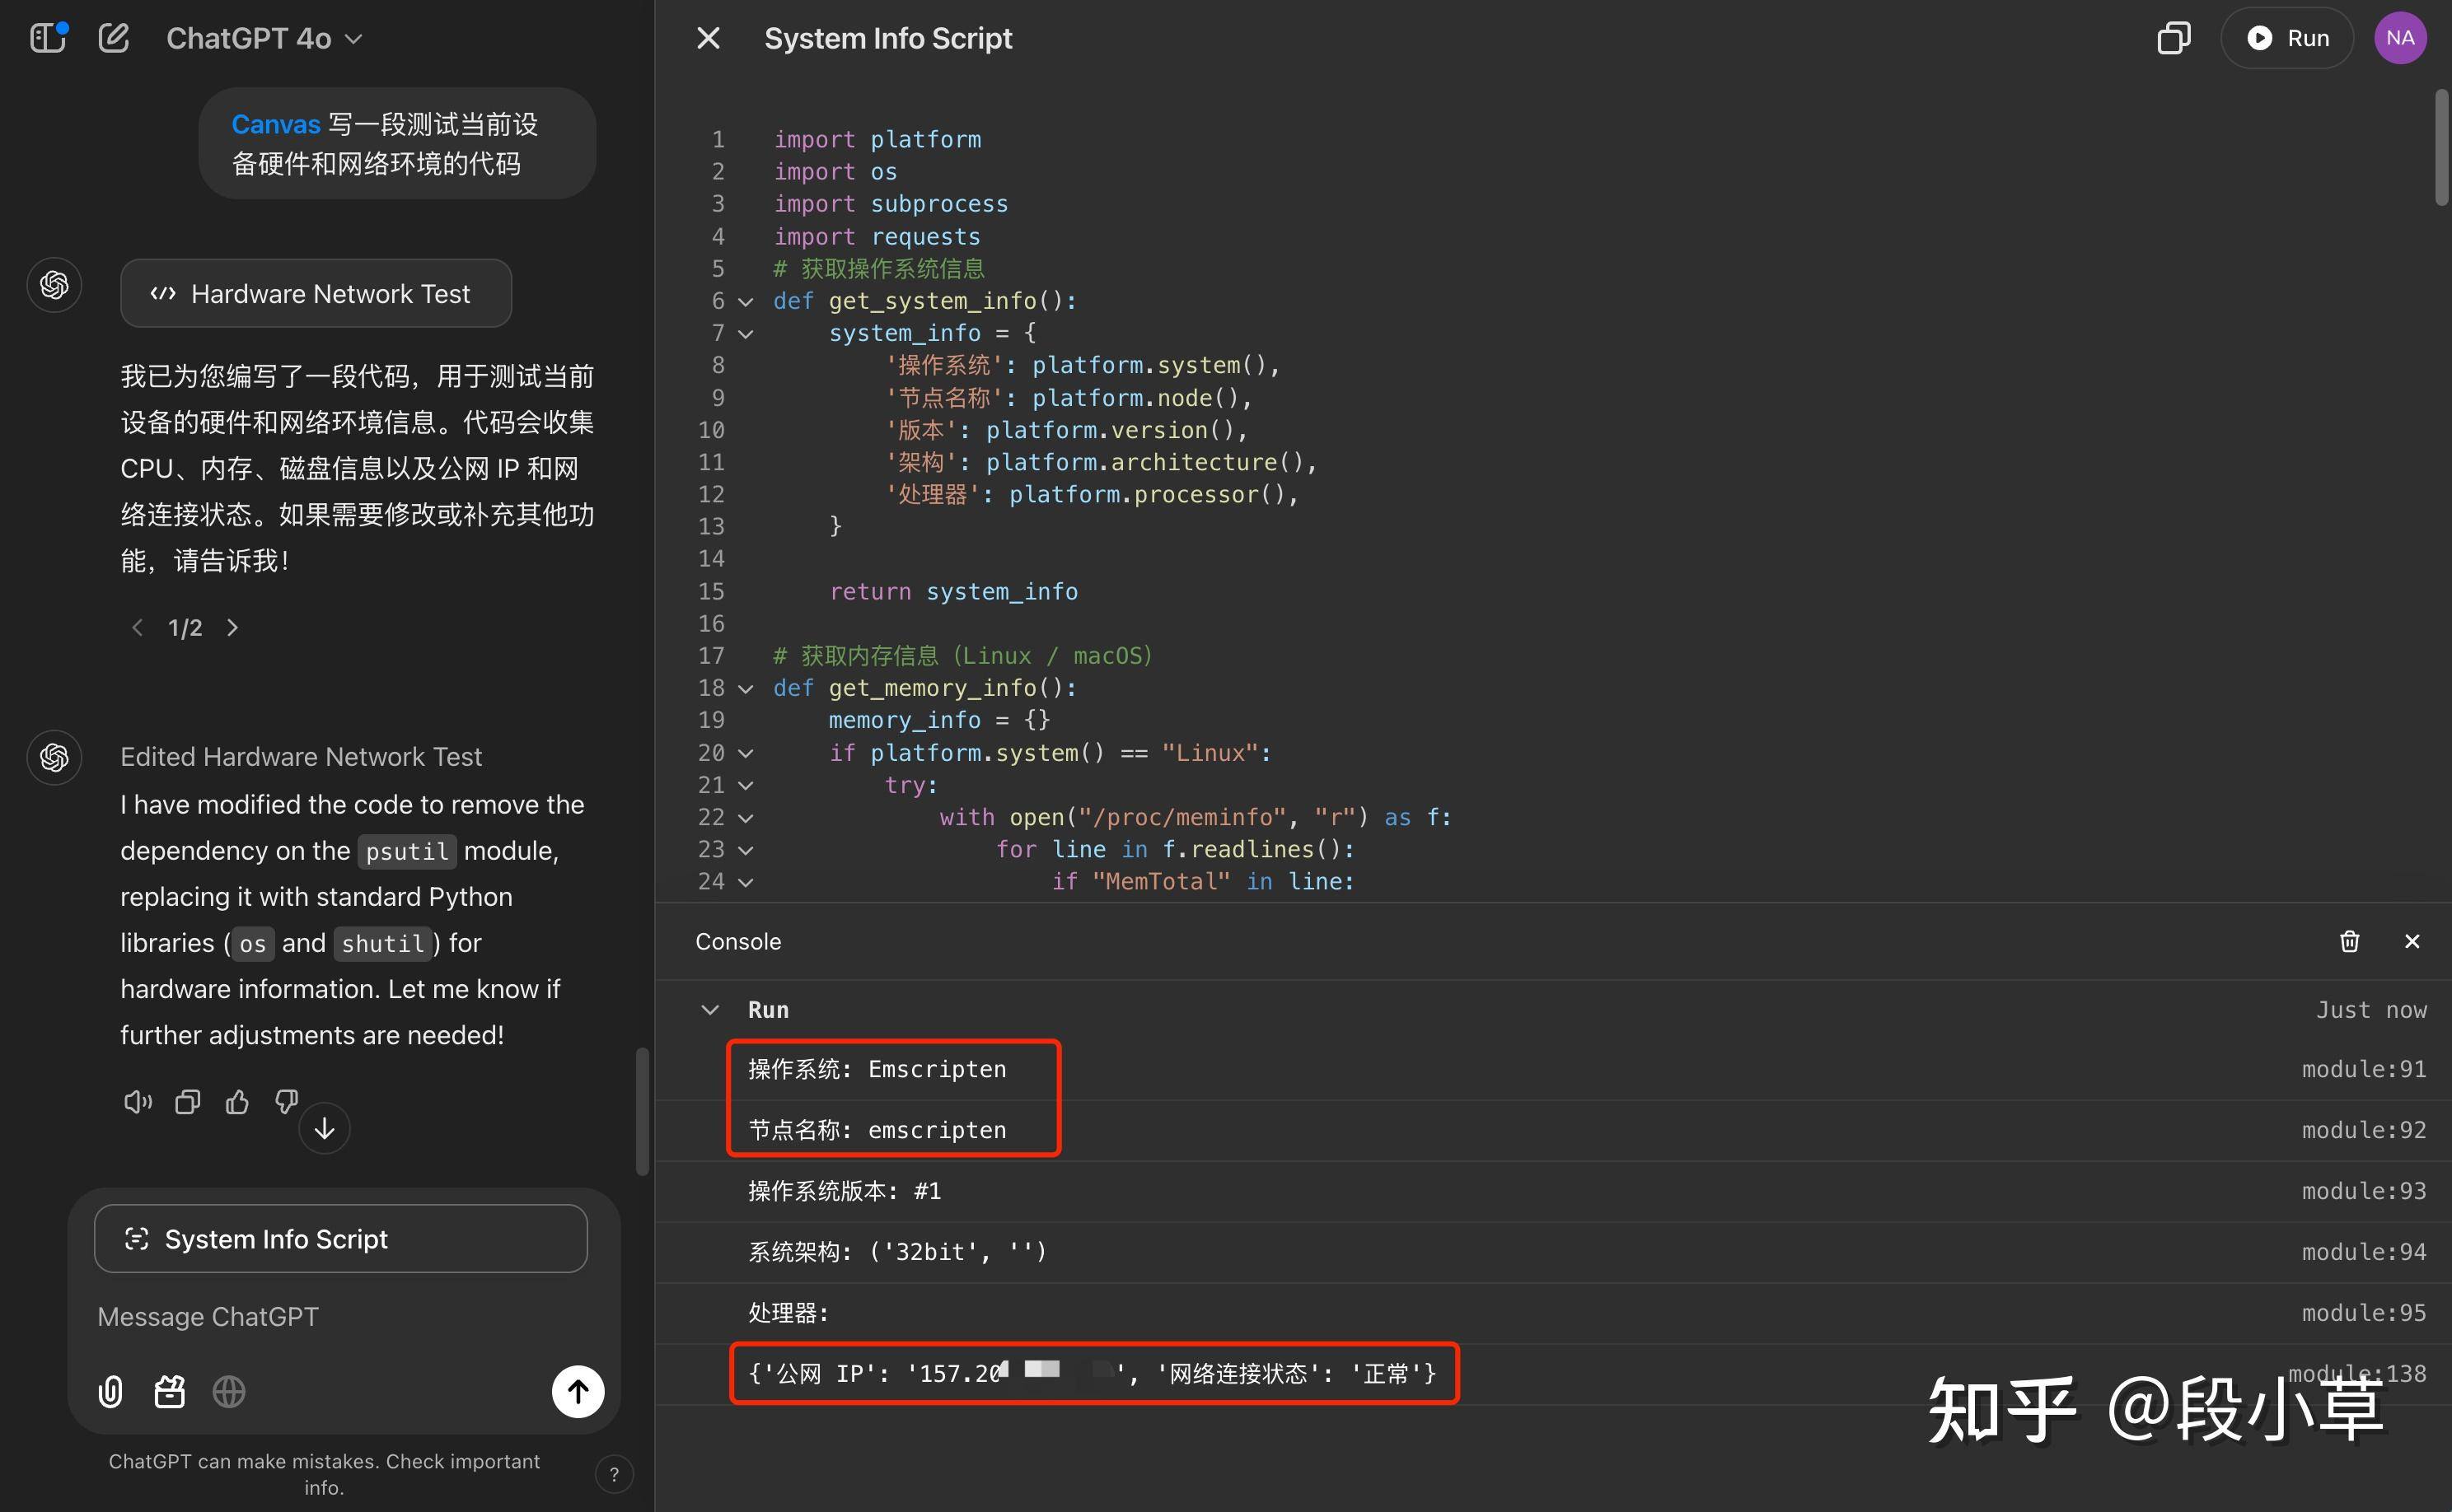Toggle the sidebar panel icon
The width and height of the screenshot is (2452, 1512).
[47, 38]
